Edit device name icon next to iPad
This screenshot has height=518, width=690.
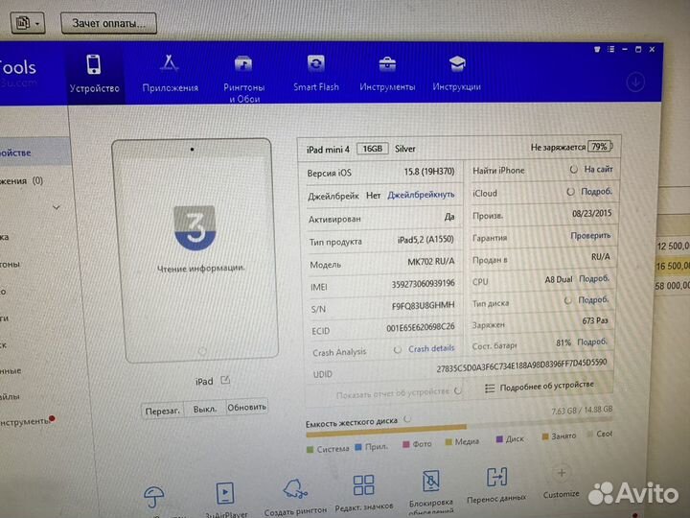[225, 380]
